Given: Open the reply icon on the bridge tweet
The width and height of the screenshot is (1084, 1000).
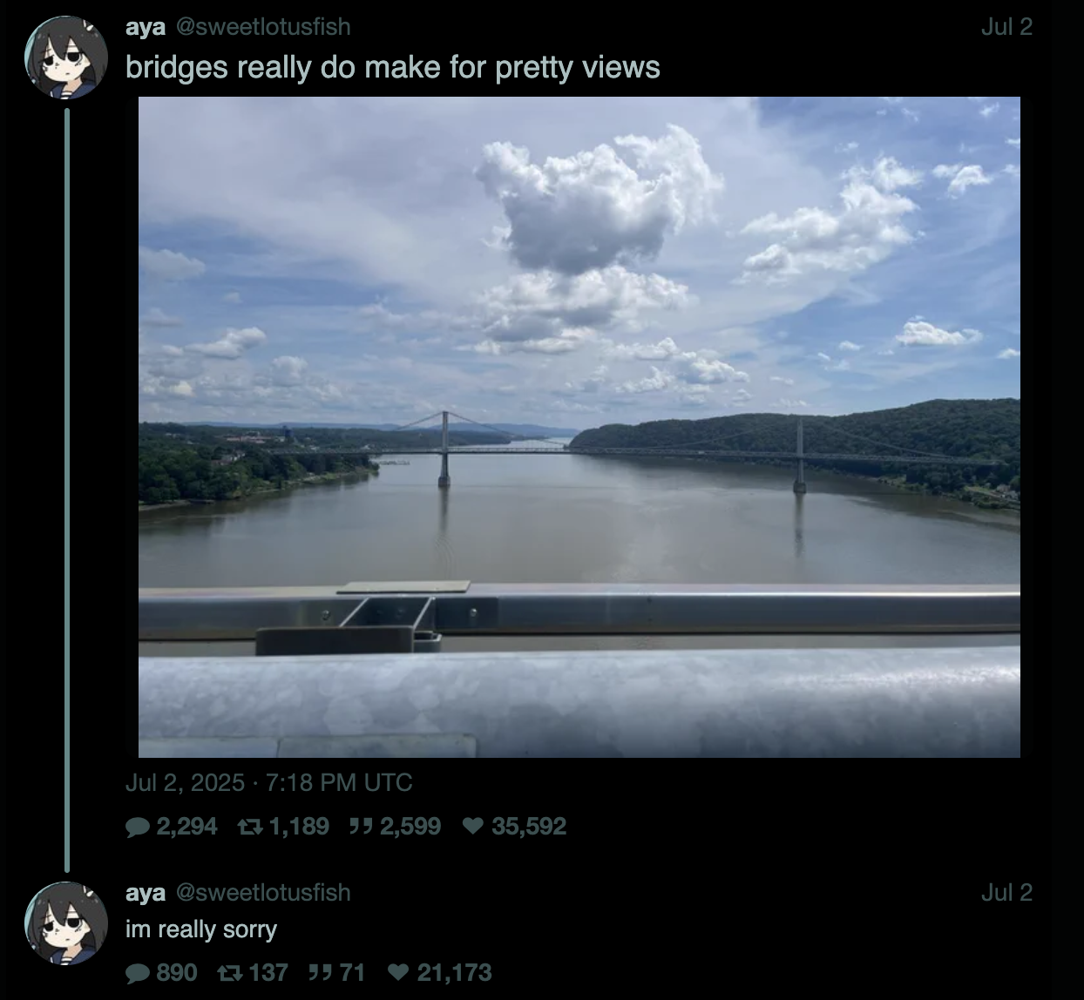Looking at the screenshot, I should pyautogui.click(x=138, y=826).
